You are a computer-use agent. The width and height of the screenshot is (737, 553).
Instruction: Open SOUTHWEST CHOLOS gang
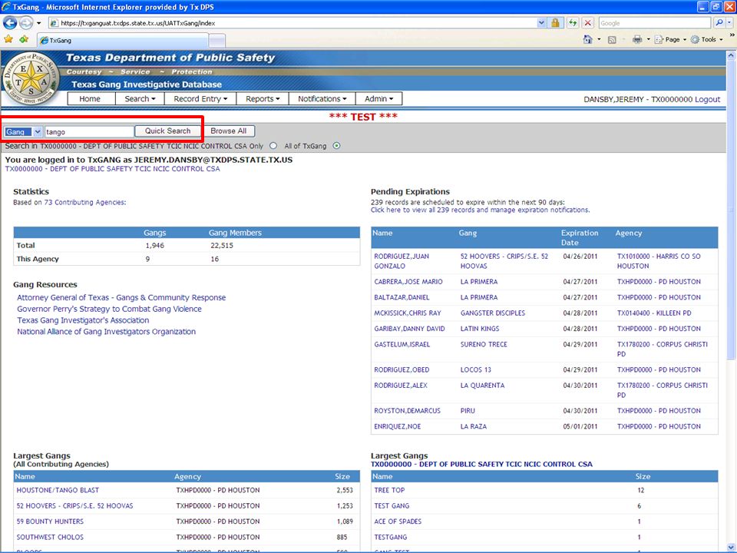[x=50, y=537]
